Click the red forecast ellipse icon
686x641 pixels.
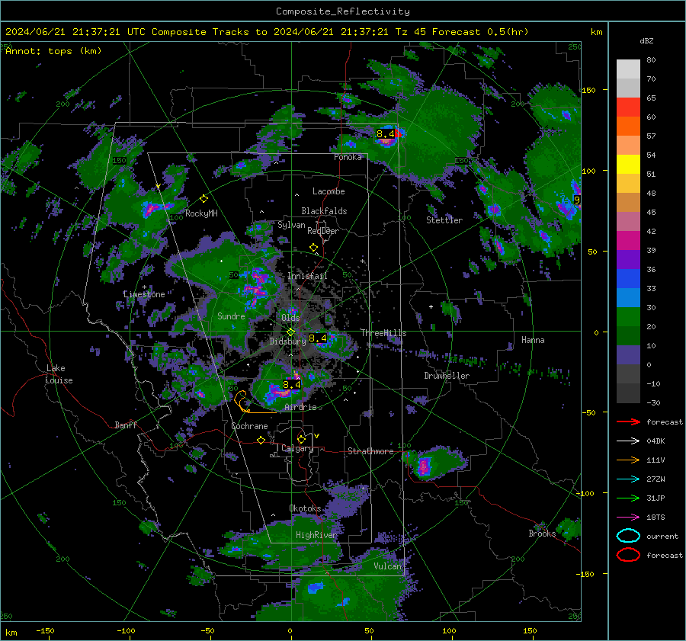pyautogui.click(x=628, y=555)
